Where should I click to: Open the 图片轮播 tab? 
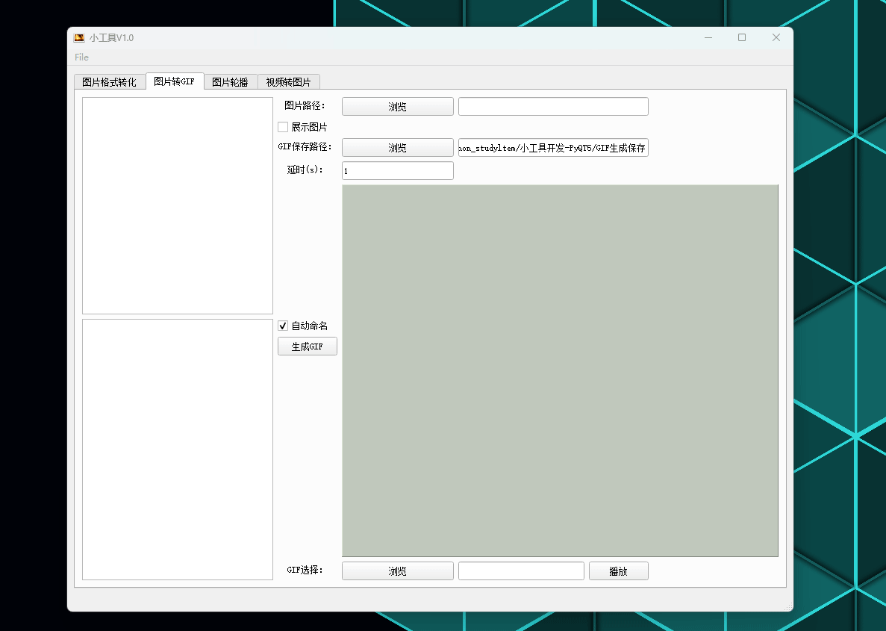pos(230,82)
